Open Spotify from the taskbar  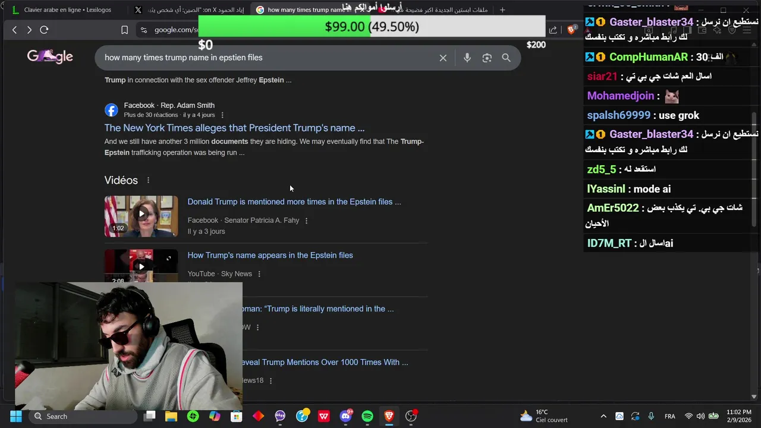point(367,416)
